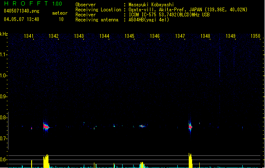This screenshot has height=168, width=265.
Task: Click the Receiving antenna label
Action: point(97,20)
